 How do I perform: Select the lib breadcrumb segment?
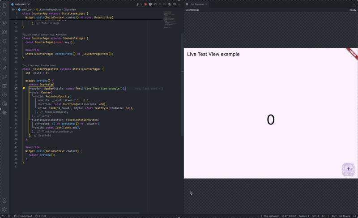pos(13,9)
